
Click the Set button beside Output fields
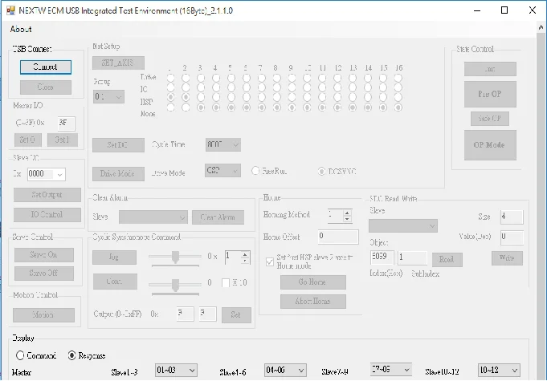(x=236, y=315)
